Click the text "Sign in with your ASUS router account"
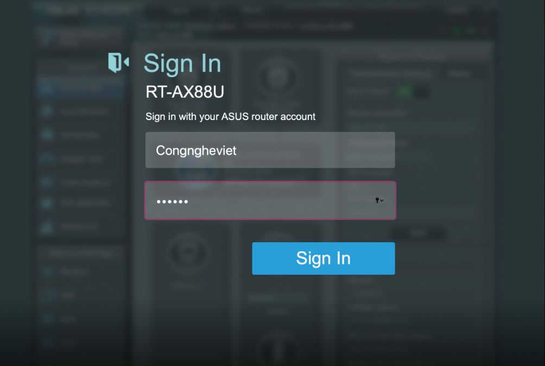The image size is (545, 366). coord(231,116)
